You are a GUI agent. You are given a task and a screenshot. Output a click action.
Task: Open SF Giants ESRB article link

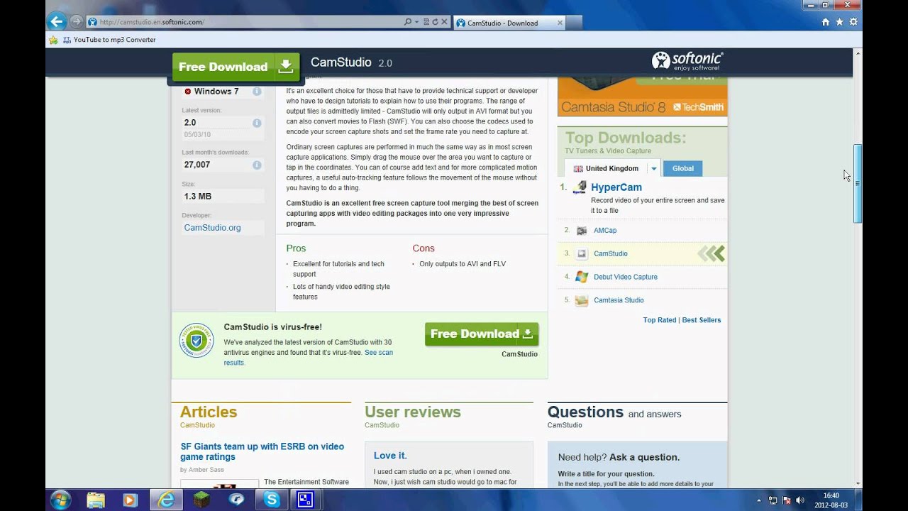[262, 451]
